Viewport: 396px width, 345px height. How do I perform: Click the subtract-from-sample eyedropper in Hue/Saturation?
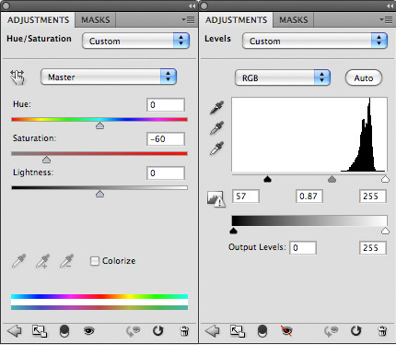pos(67,261)
